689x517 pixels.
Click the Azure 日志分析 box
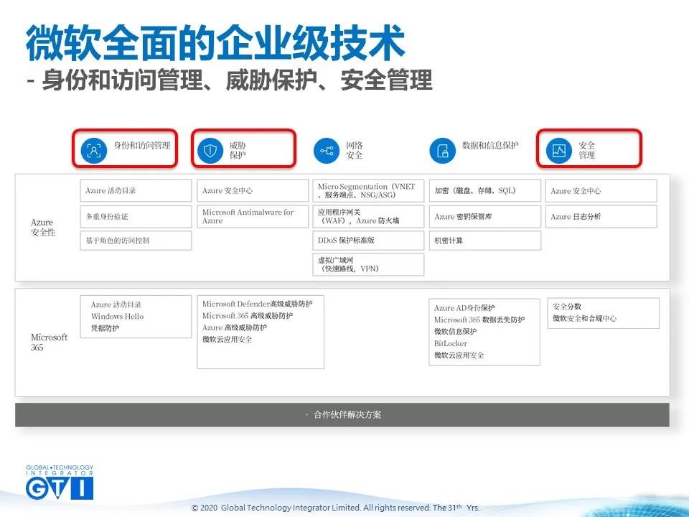(601, 216)
